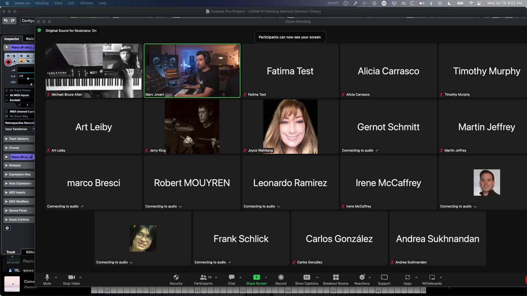Toggle Mute (M) on the Piano track inspector

click(x=8, y=55)
